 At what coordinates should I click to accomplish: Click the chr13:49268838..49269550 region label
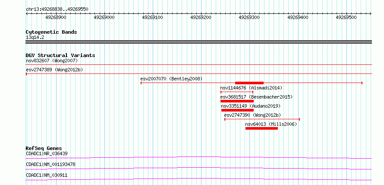[57, 10]
